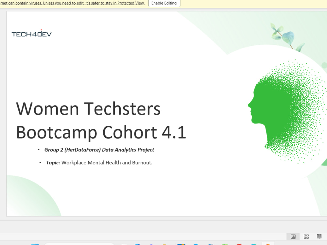Open Reading View from status bar

pyautogui.click(x=319, y=237)
